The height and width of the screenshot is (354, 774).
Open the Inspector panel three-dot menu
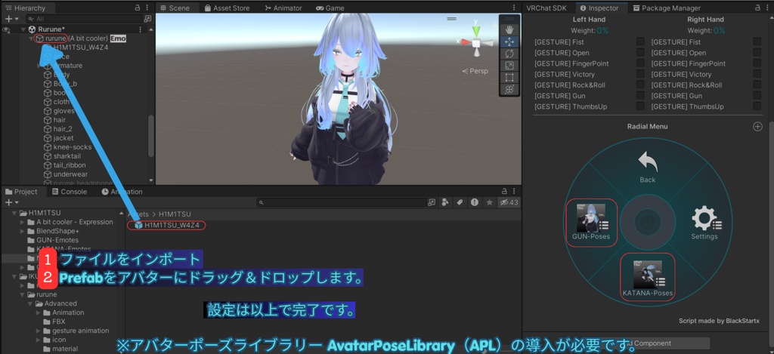pyautogui.click(x=769, y=8)
